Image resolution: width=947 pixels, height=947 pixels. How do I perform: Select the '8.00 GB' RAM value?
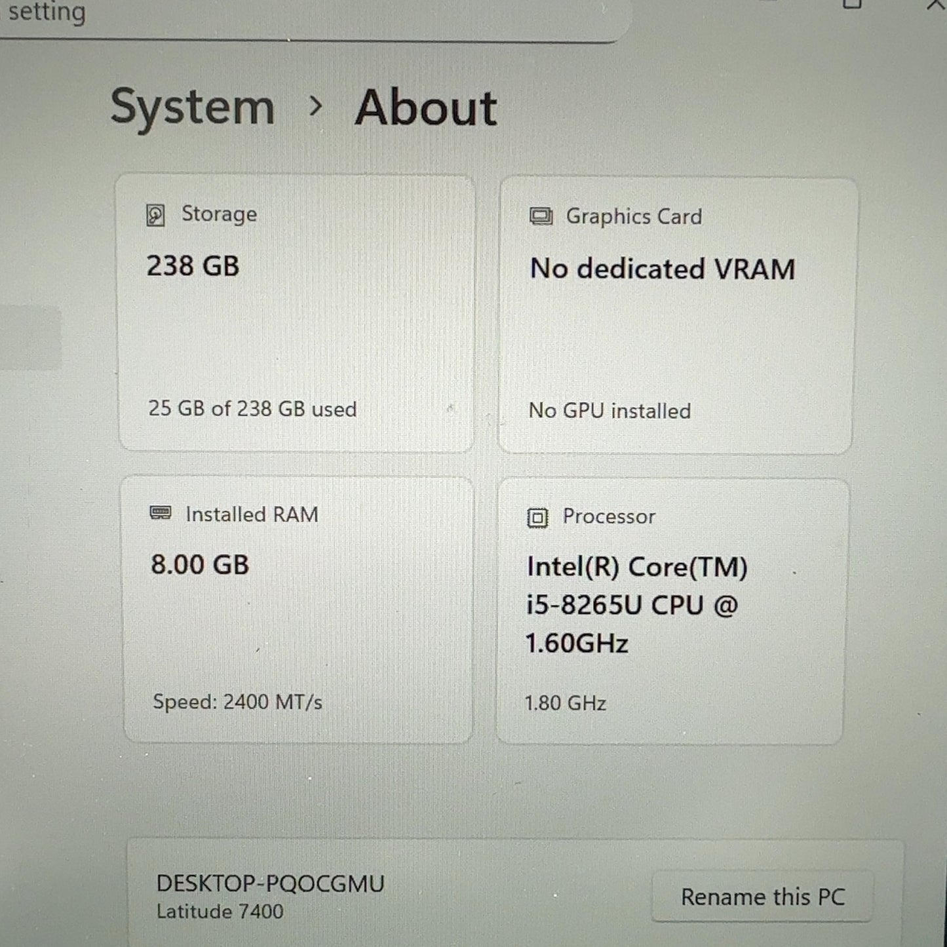200,564
